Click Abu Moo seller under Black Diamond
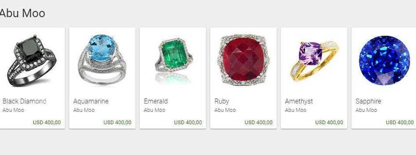This screenshot has width=416, height=155. tap(13, 110)
